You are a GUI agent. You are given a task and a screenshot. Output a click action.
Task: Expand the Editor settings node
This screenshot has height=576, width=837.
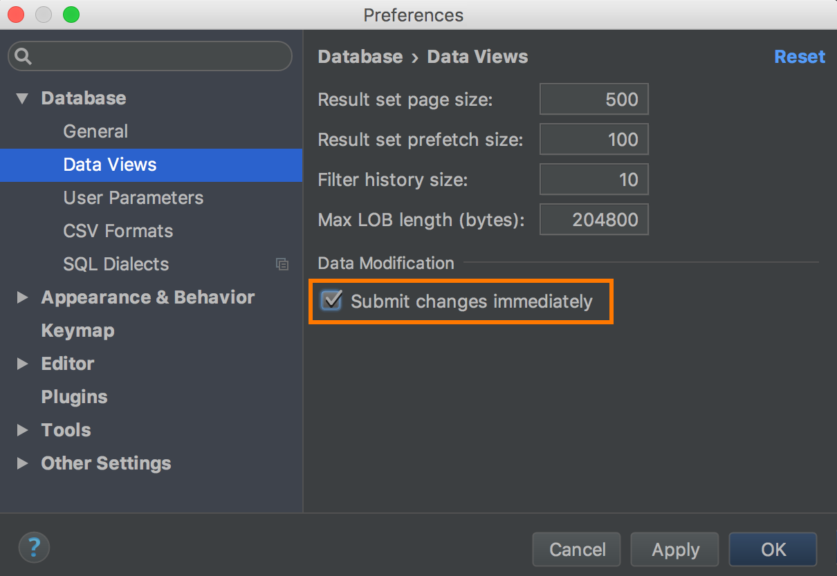coord(22,364)
